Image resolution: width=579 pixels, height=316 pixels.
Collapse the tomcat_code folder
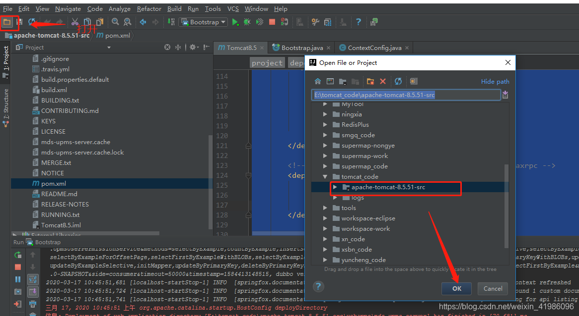[325, 177]
